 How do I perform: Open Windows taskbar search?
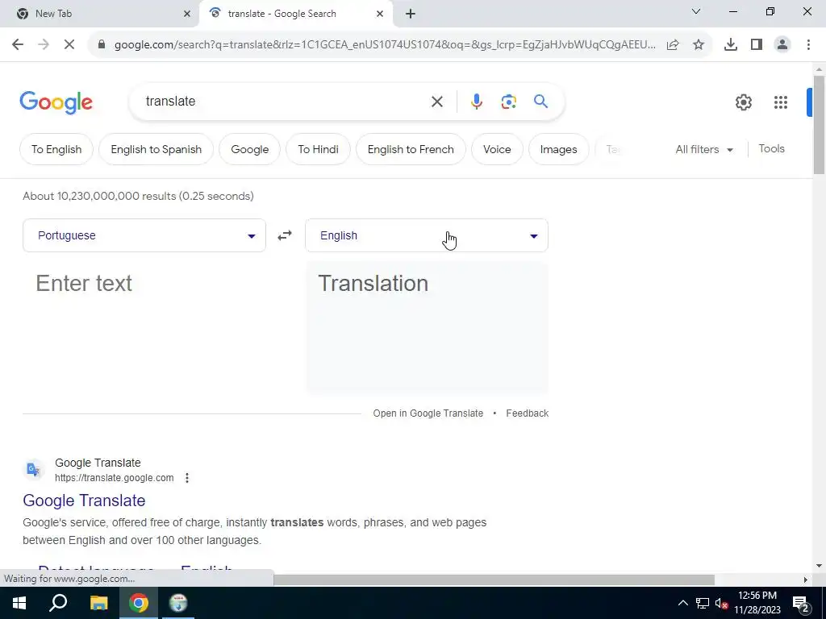(x=58, y=603)
